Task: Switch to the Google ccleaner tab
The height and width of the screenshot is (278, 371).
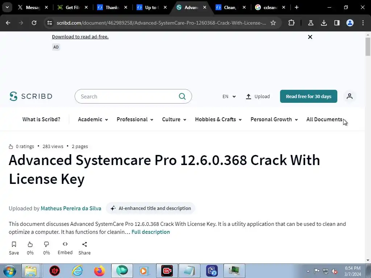Action: click(270, 7)
